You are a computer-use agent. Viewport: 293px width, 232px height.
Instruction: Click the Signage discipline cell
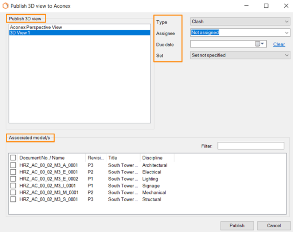pyautogui.click(x=151, y=186)
